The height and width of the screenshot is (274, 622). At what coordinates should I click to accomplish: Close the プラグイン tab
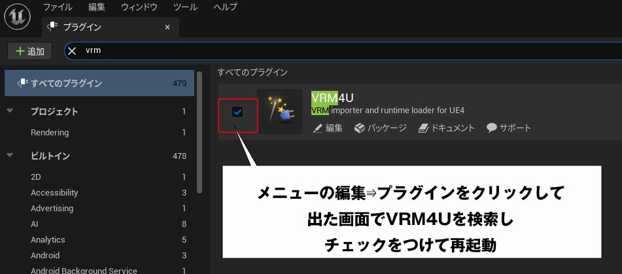[x=167, y=27]
